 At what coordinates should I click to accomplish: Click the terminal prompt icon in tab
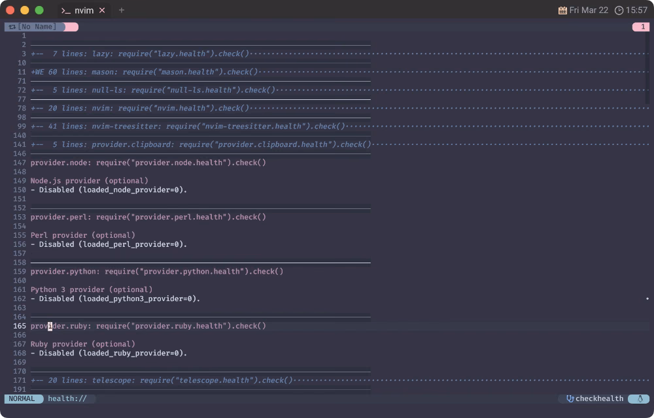click(x=66, y=10)
